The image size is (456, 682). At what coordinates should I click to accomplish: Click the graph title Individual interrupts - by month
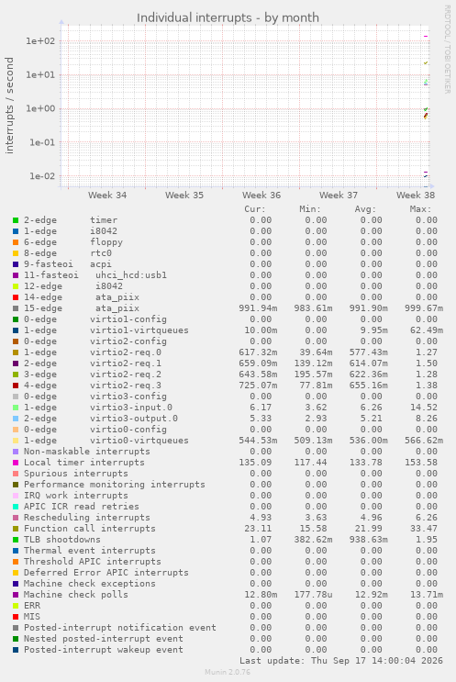(x=228, y=17)
